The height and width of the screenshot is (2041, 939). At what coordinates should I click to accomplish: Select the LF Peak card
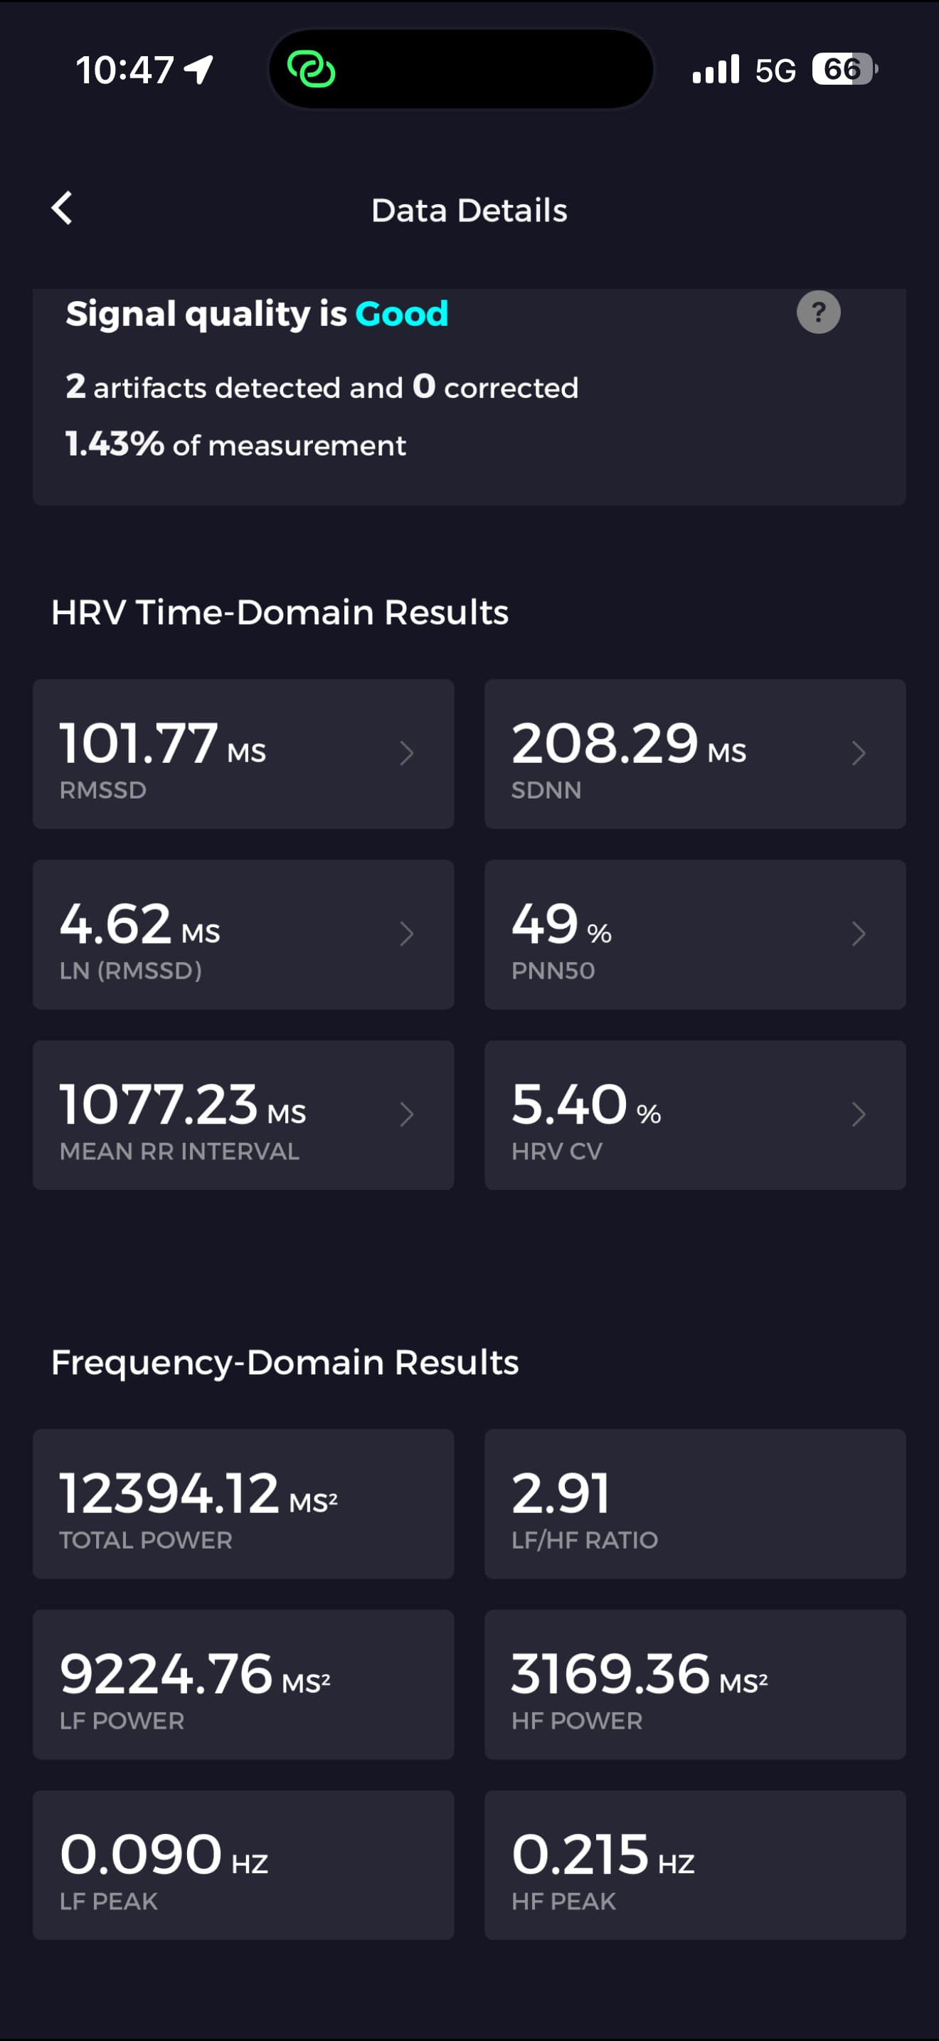click(x=243, y=1865)
